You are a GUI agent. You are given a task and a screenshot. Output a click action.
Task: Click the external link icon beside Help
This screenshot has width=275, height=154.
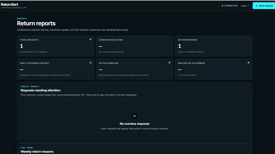pyautogui.click(x=248, y=5)
